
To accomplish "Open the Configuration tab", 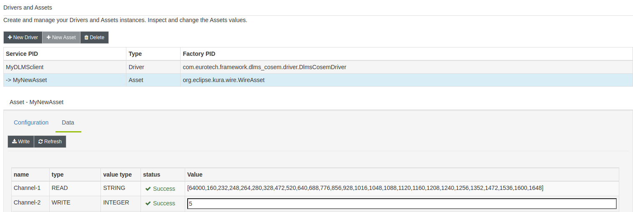I will pos(31,122).
